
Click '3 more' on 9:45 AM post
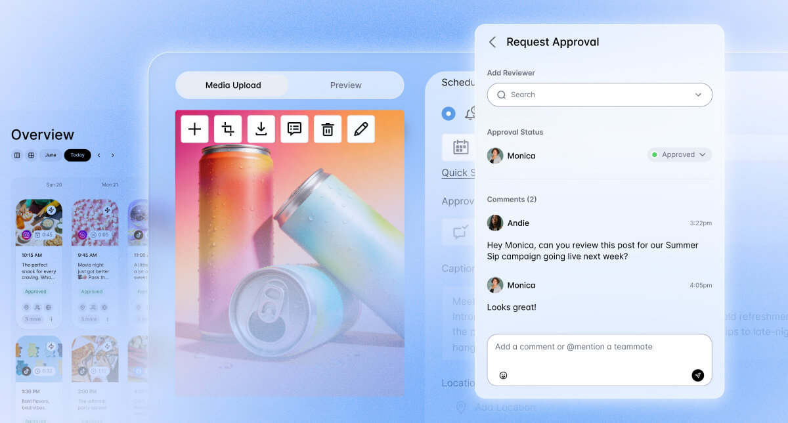[x=89, y=319]
